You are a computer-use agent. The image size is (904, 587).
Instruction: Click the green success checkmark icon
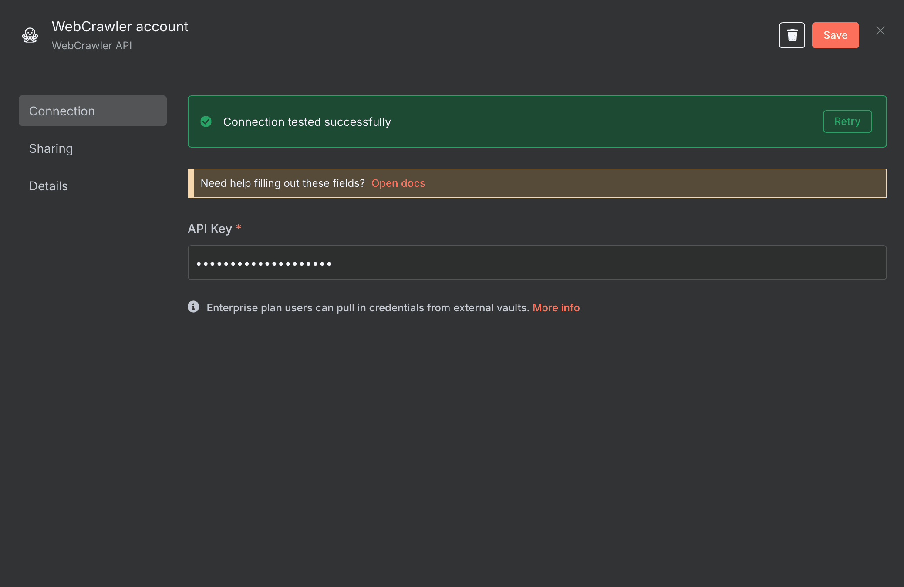(206, 121)
